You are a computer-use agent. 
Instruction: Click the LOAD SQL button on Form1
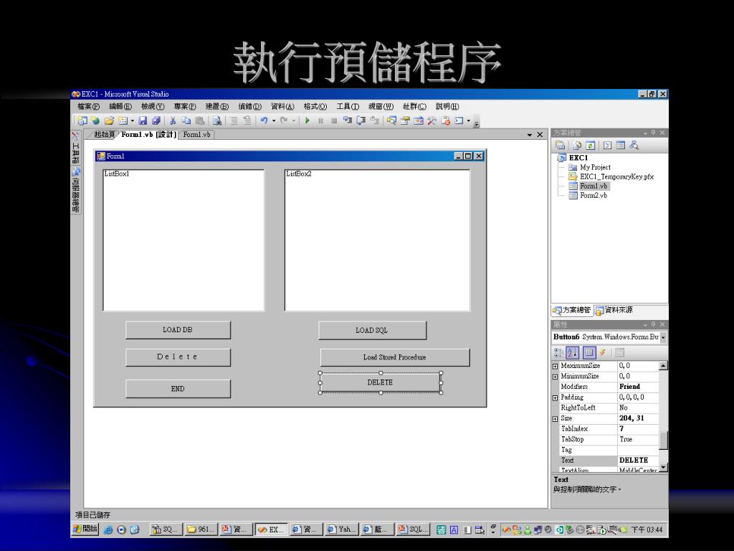pos(372,330)
